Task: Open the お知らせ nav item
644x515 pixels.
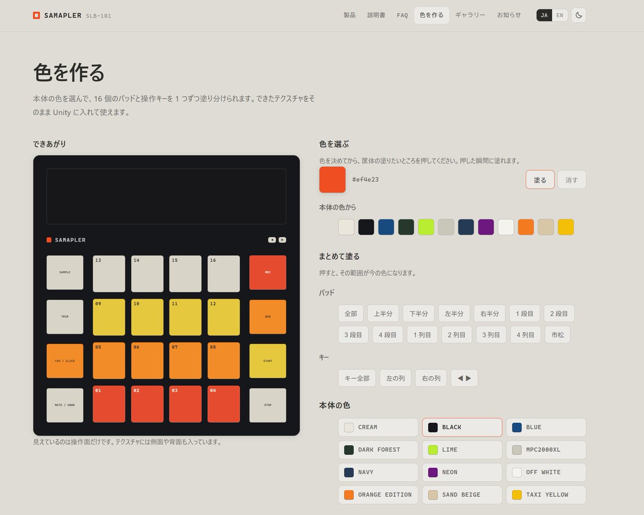Action: (x=509, y=15)
